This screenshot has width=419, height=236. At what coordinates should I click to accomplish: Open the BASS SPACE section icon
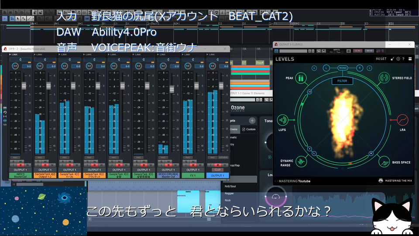384,162
